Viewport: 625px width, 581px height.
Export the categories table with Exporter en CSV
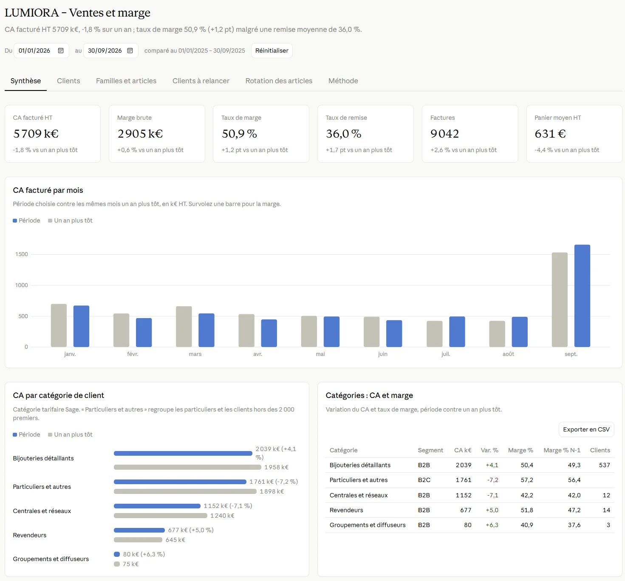point(586,429)
